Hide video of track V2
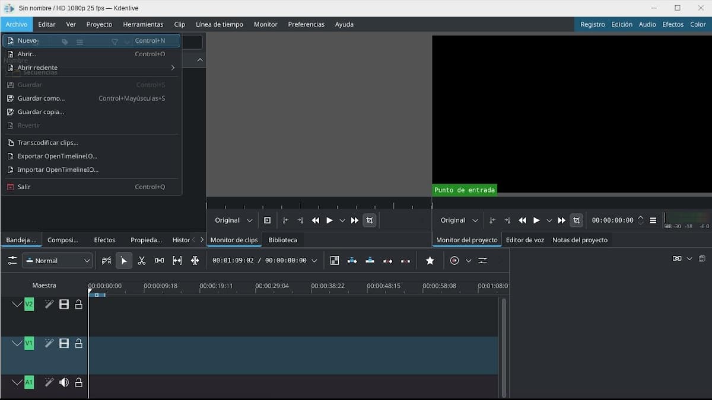This screenshot has height=400, width=712. [64, 305]
